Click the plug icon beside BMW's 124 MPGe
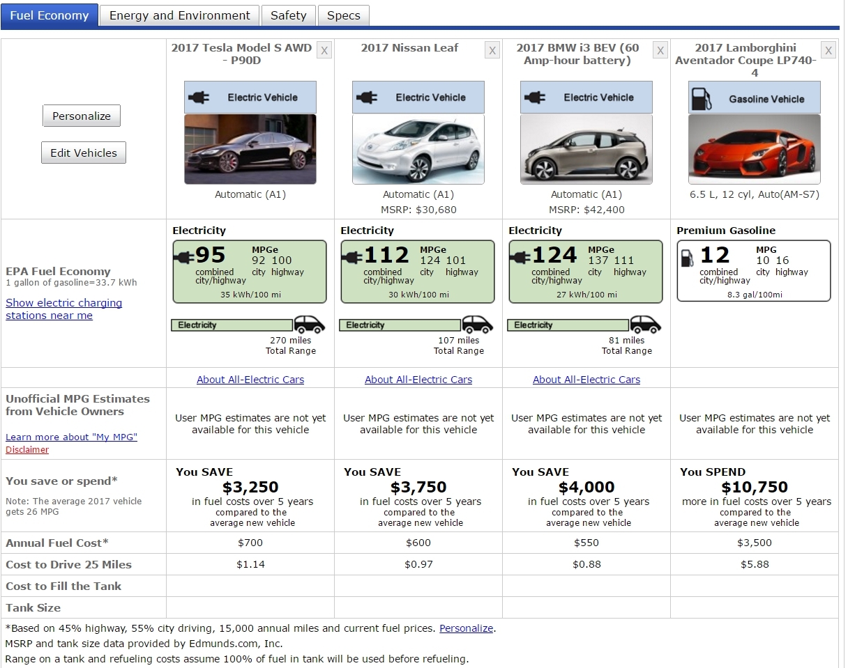The width and height of the screenshot is (848, 668). (521, 256)
